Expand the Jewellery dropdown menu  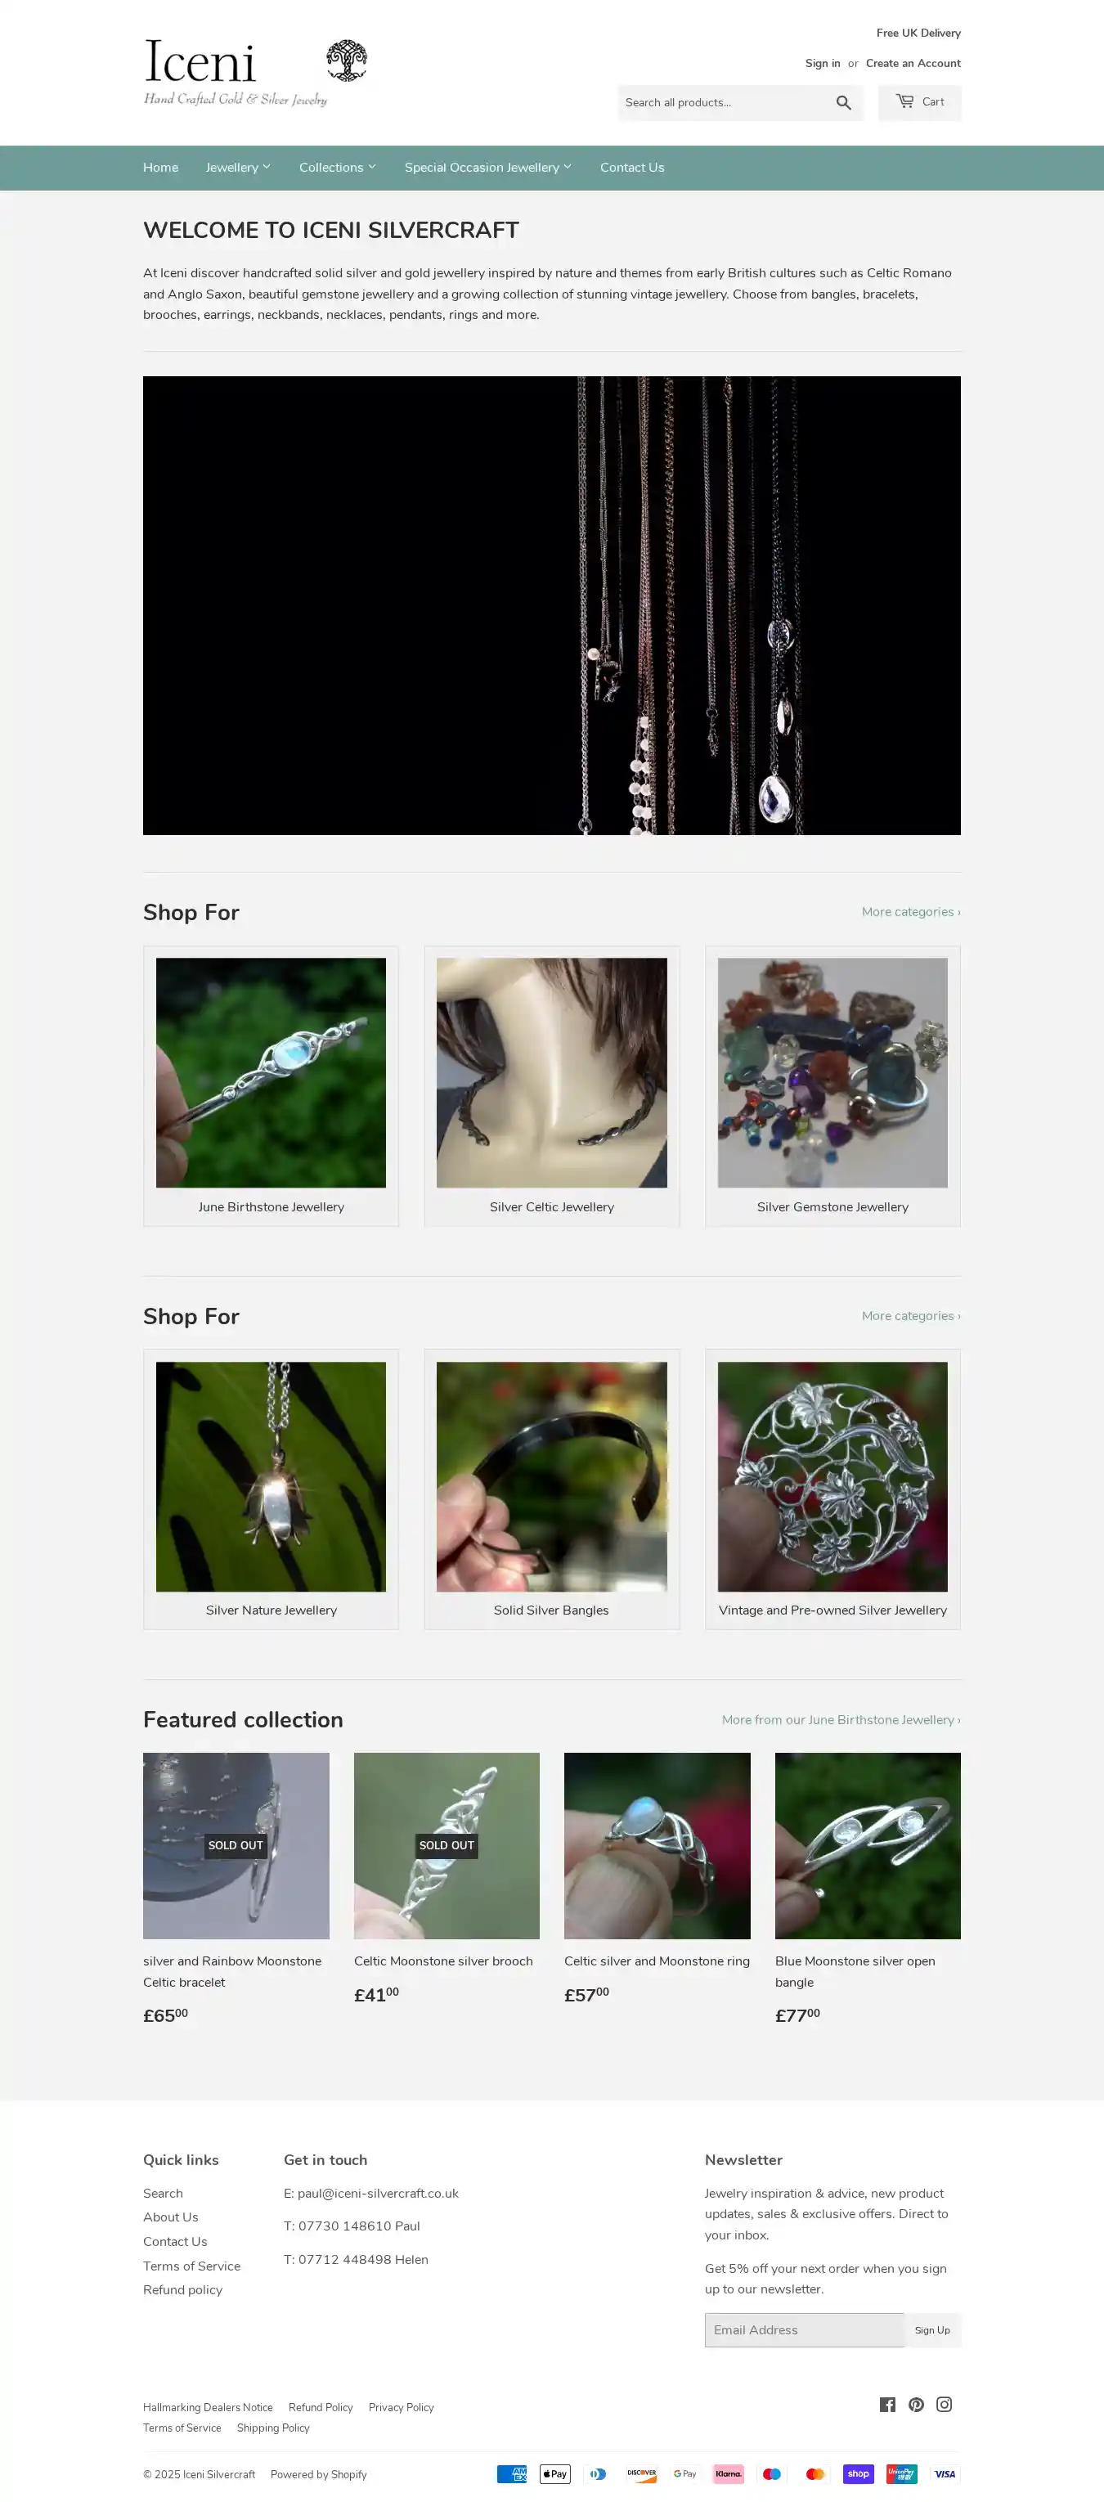[238, 168]
